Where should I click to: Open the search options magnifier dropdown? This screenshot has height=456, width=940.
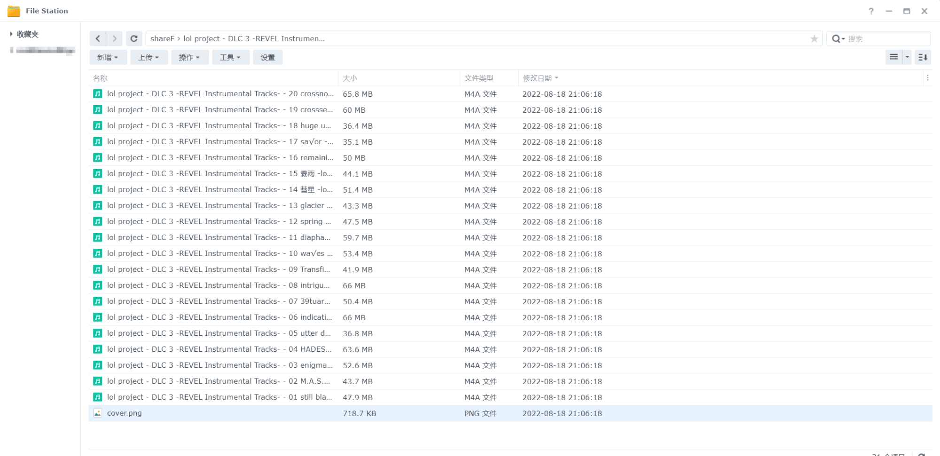point(838,39)
